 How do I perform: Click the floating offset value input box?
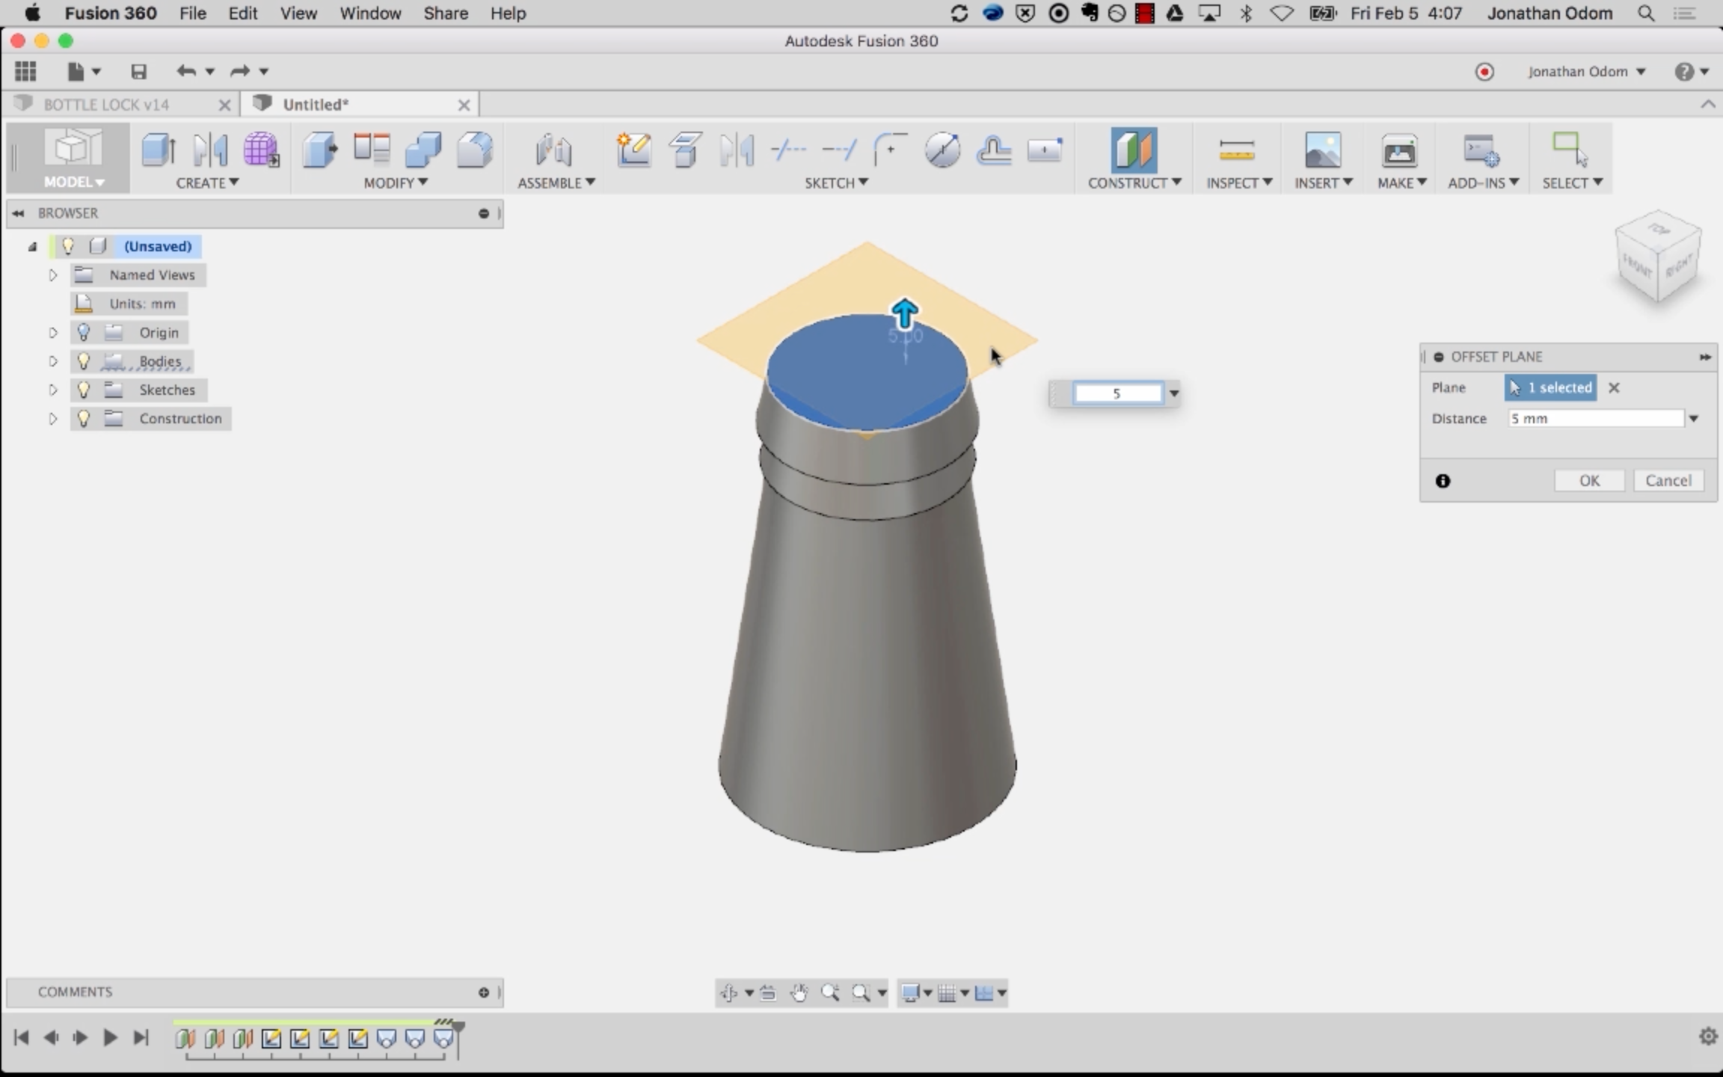point(1117,393)
